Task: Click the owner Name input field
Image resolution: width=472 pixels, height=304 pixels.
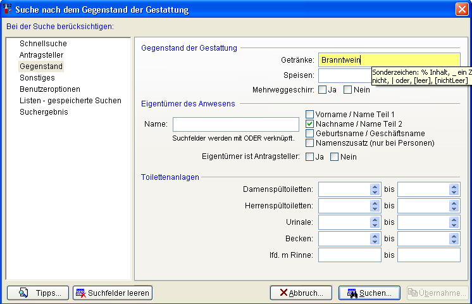Action: click(x=235, y=124)
